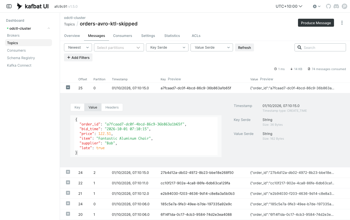Open the Select partitions dropdown
350x220 pixels.
[119, 47]
